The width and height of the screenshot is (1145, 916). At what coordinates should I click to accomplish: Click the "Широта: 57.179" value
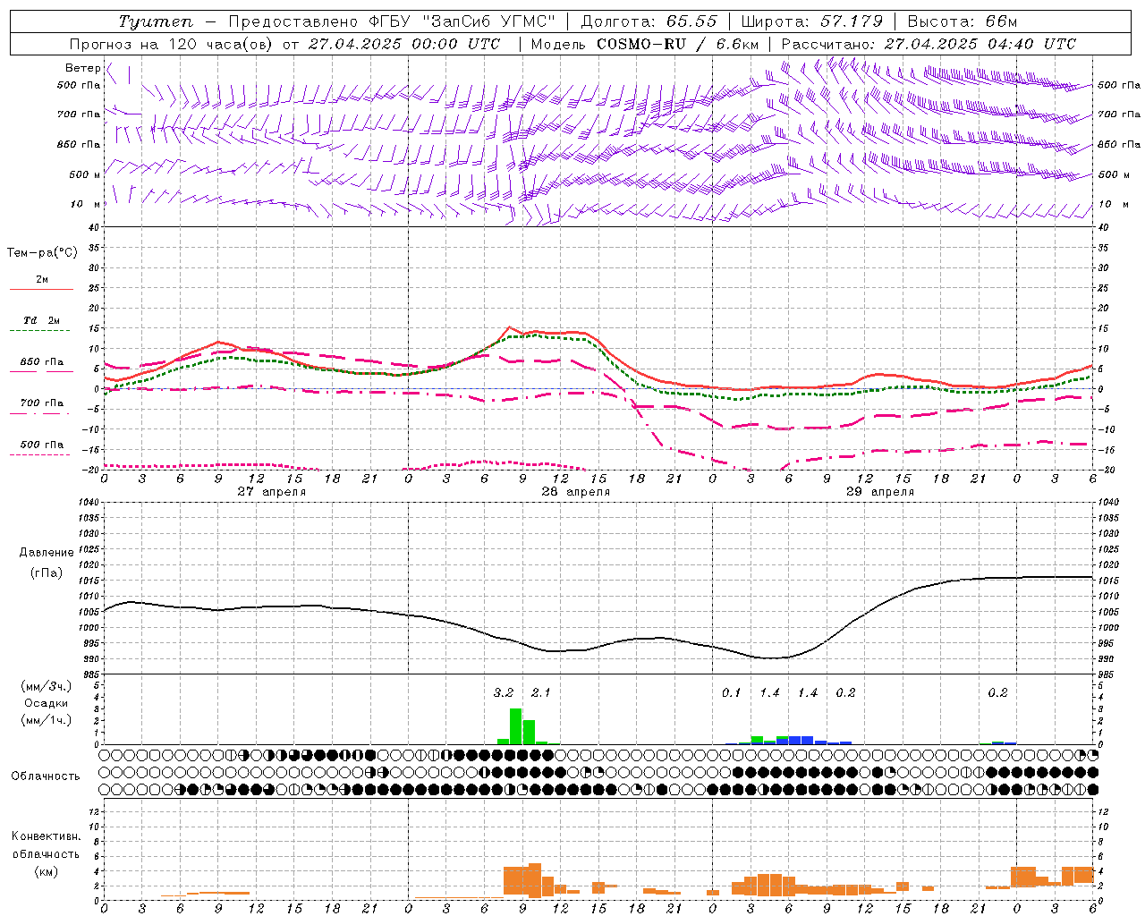(811, 21)
